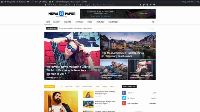200x112 pixels.
Task: Click LIKE next to Facebook fans
Action: point(154,93)
